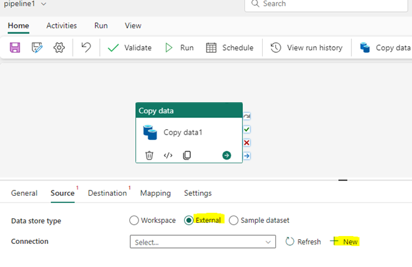Image resolution: width=412 pixels, height=267 pixels.
Task: Clone the Copy data1 activity
Action: 187,156
